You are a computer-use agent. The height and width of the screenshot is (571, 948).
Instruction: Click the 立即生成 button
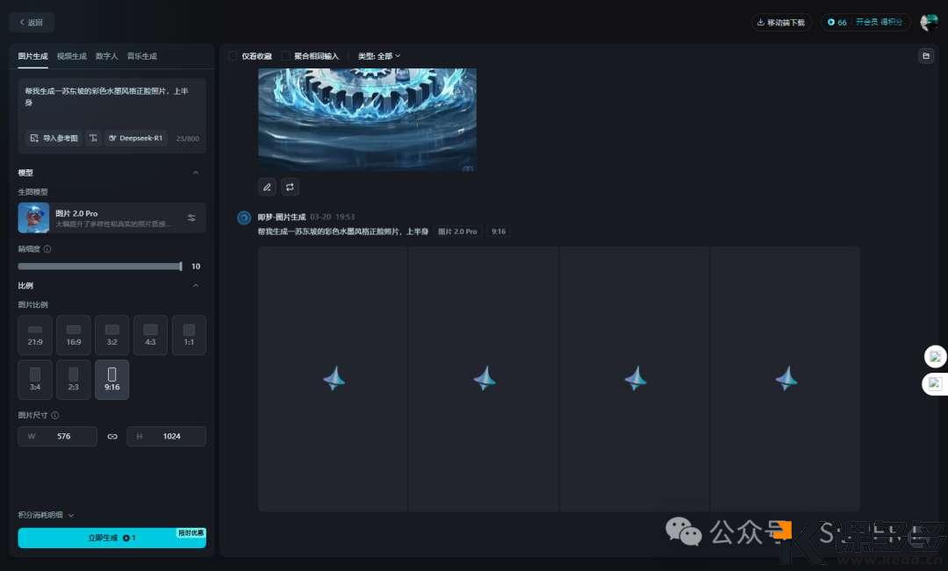pyautogui.click(x=111, y=538)
